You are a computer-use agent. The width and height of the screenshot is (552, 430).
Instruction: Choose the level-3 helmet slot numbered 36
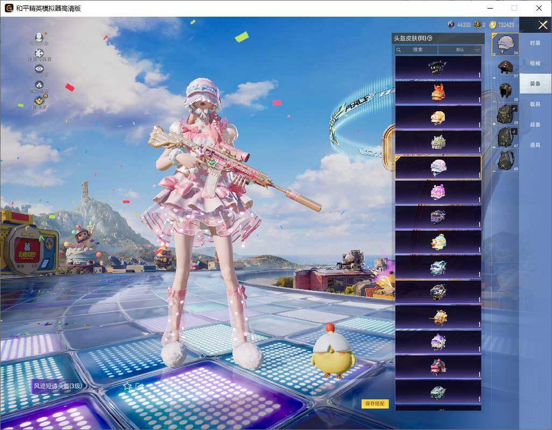506,44
